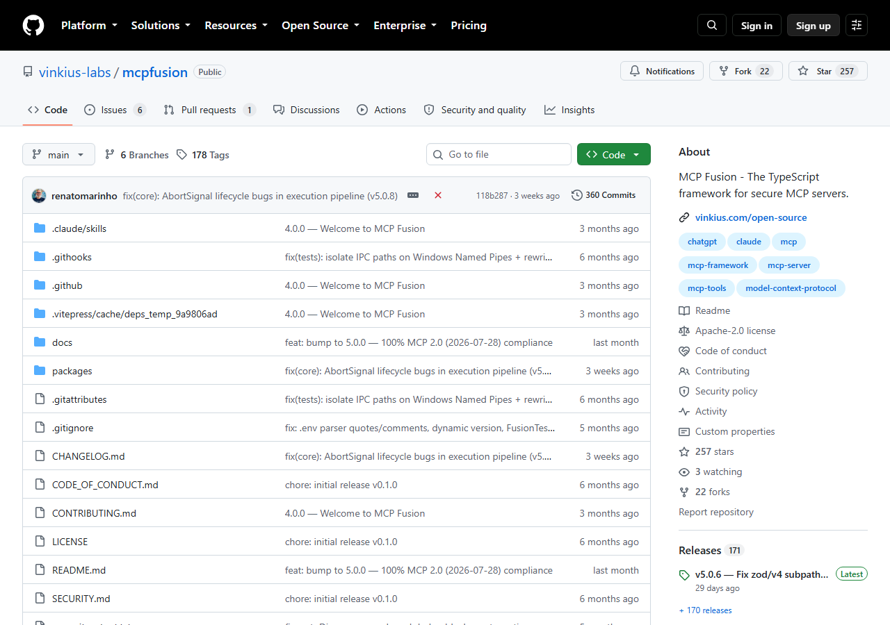
Task: View the + 170 releases link
Action: click(705, 610)
